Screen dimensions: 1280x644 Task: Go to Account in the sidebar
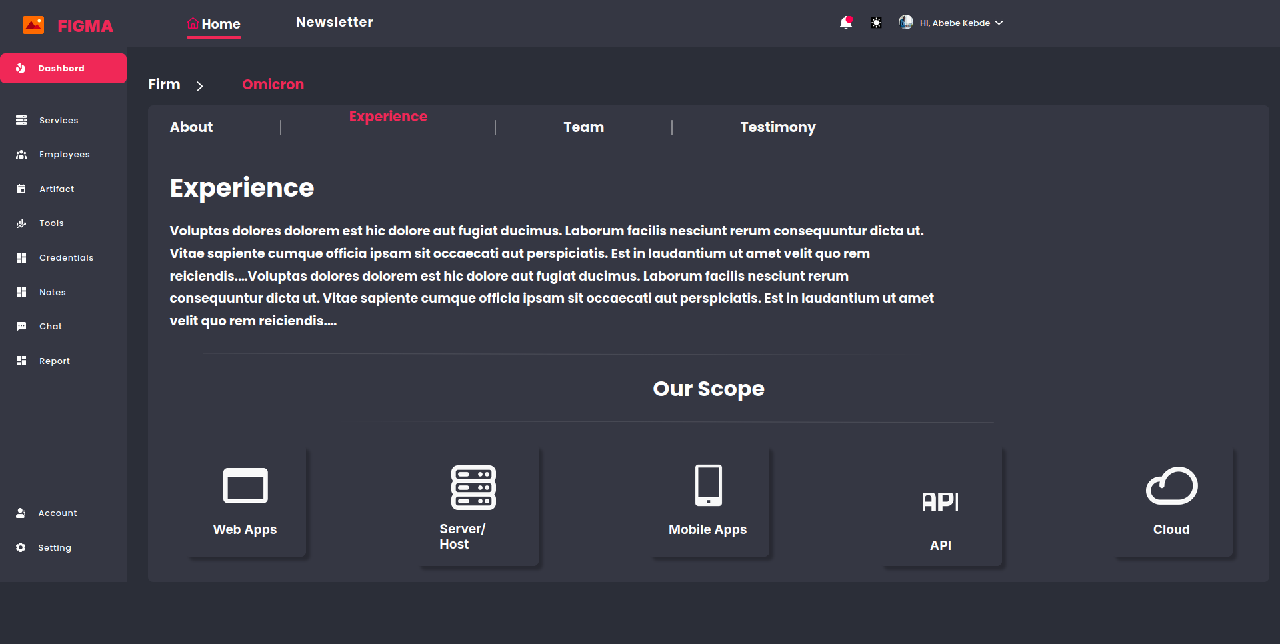pyautogui.click(x=57, y=513)
